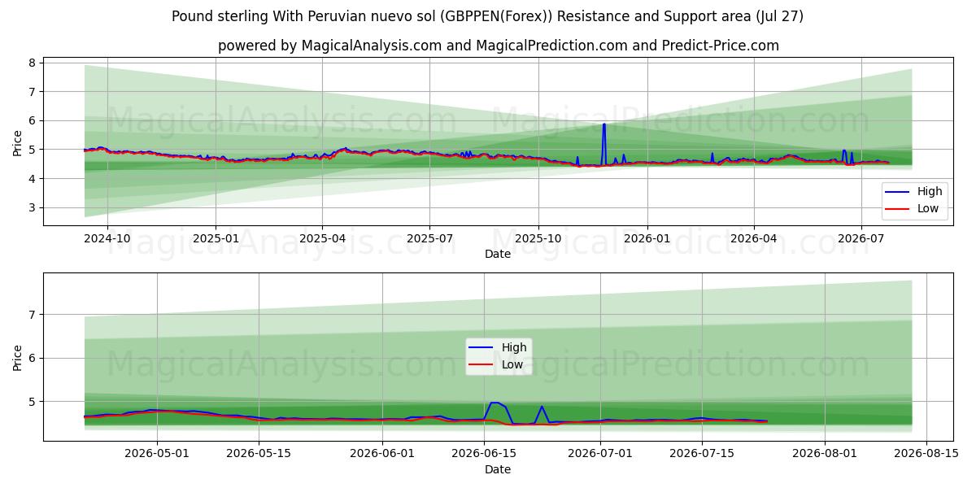Click the 'Date' axis label under upper chart
The width and height of the screenshot is (976, 488).
point(498,254)
